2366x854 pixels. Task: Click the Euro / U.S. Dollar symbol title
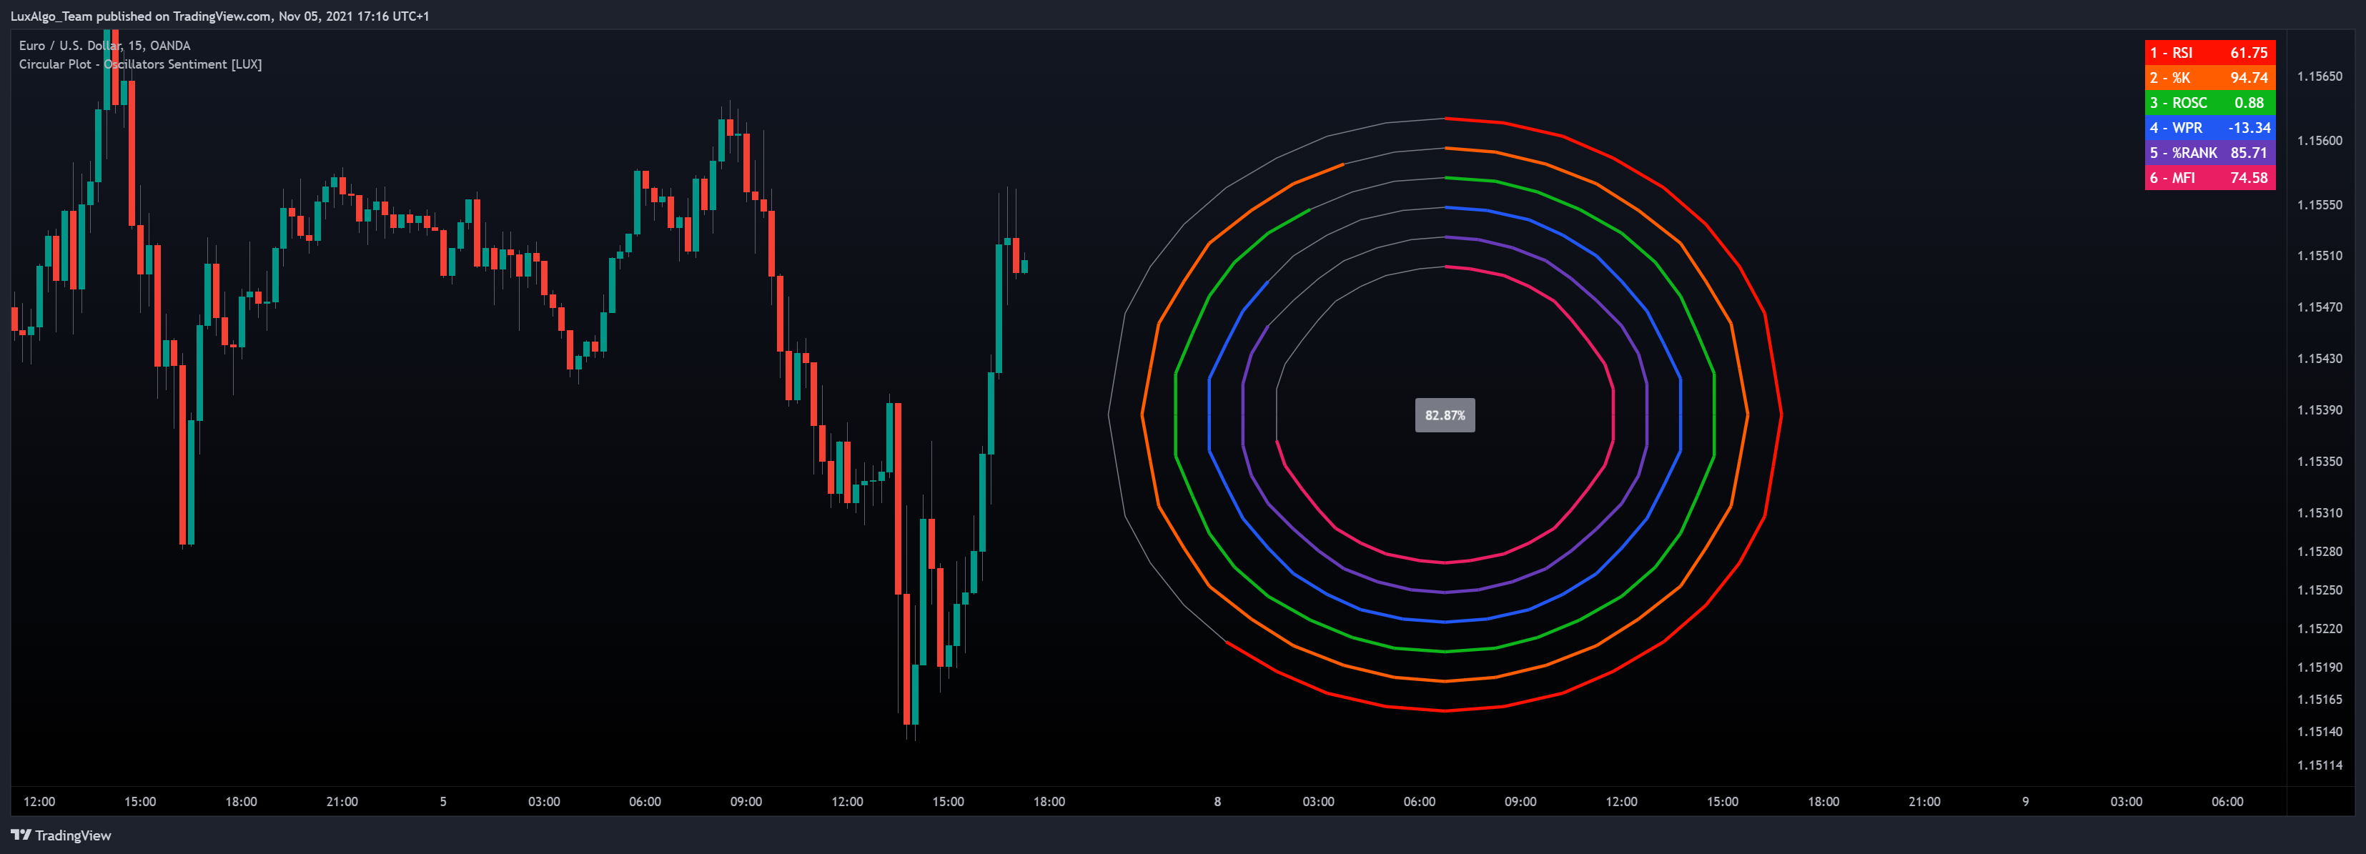pyautogui.click(x=104, y=45)
